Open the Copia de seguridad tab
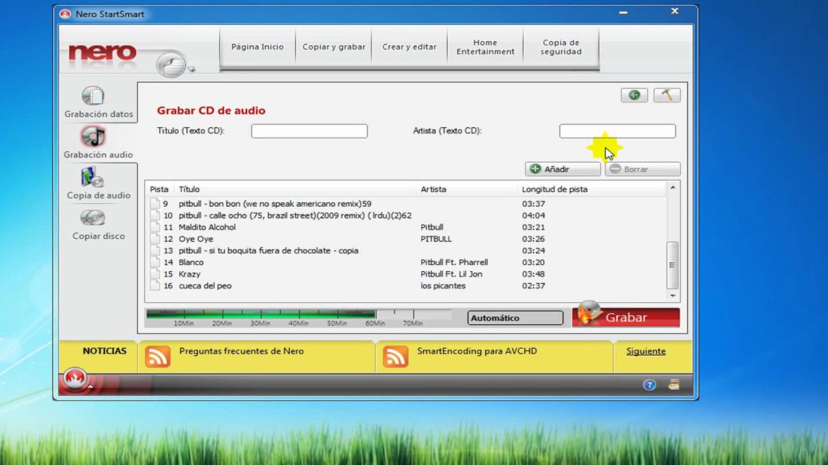The image size is (828, 465). coord(561,46)
